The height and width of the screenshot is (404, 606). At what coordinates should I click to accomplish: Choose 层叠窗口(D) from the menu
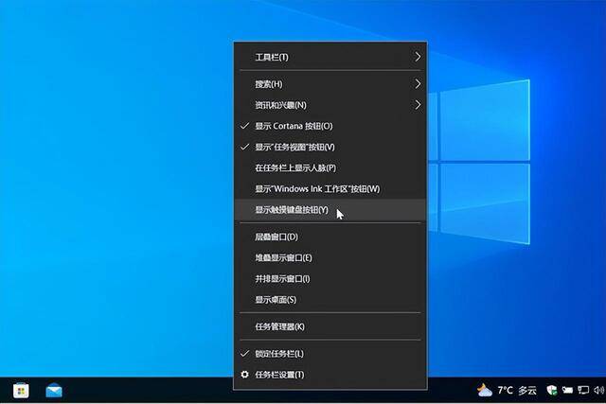(330, 237)
